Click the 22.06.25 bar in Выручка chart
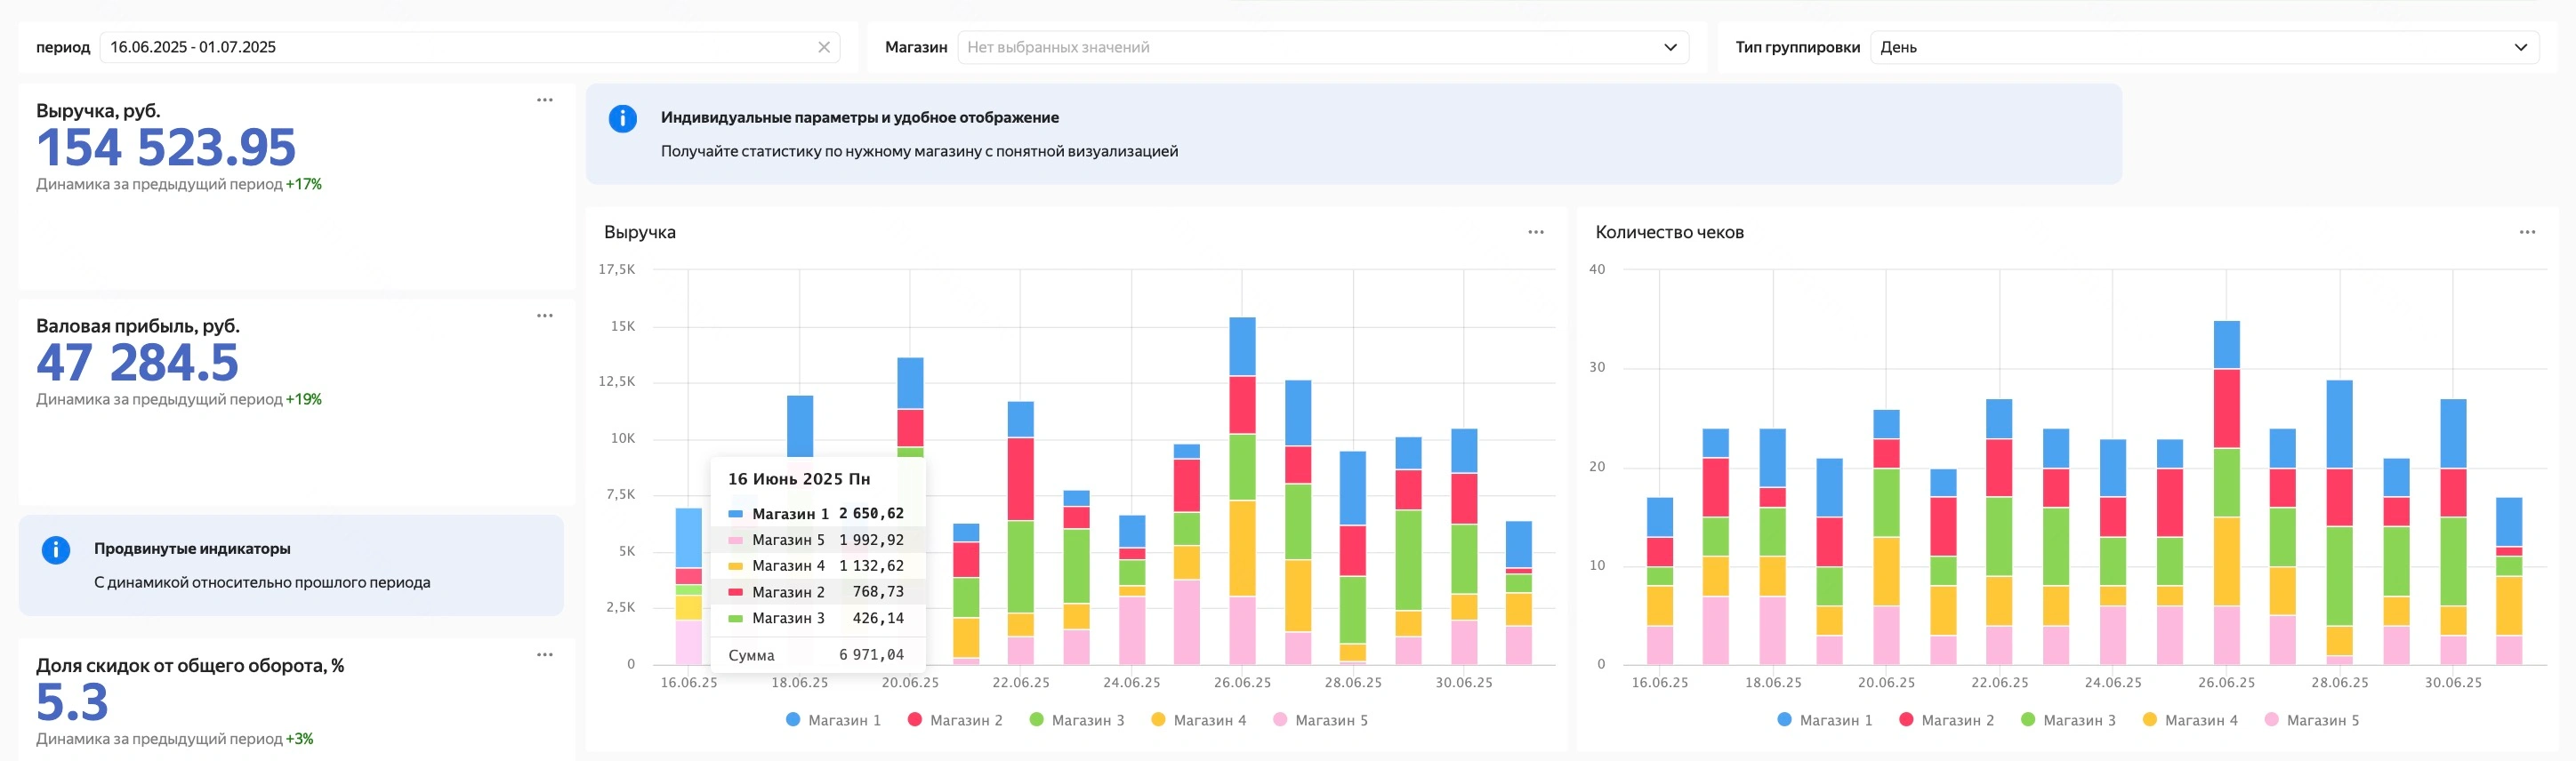The height and width of the screenshot is (761, 2576). coord(1021,532)
